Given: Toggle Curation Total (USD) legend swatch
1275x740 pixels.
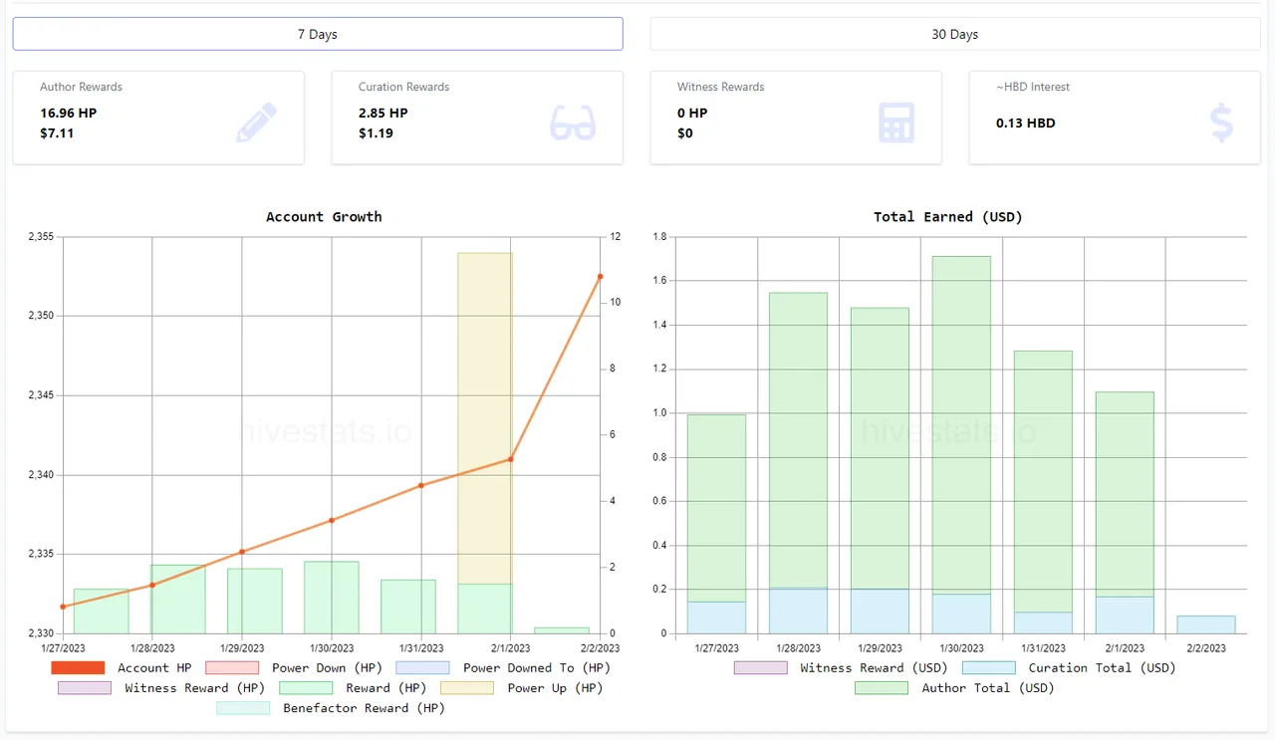Looking at the screenshot, I should (989, 668).
